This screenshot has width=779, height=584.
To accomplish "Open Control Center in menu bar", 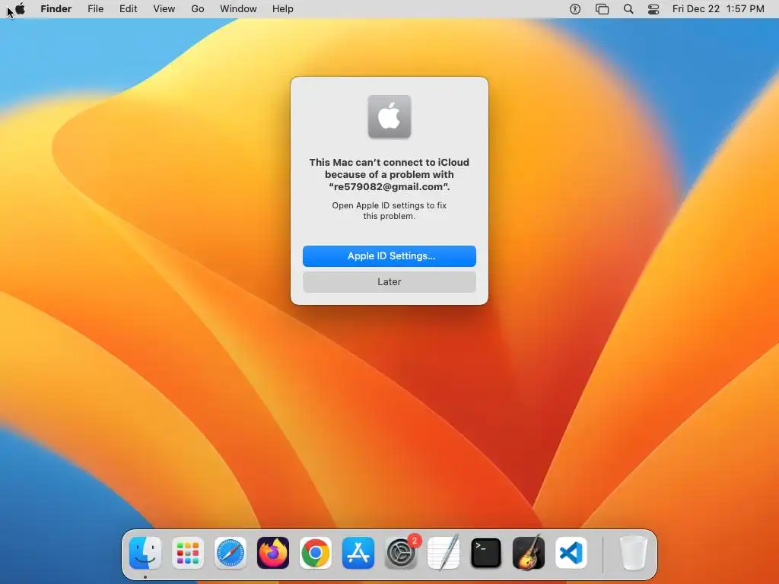I will point(653,9).
